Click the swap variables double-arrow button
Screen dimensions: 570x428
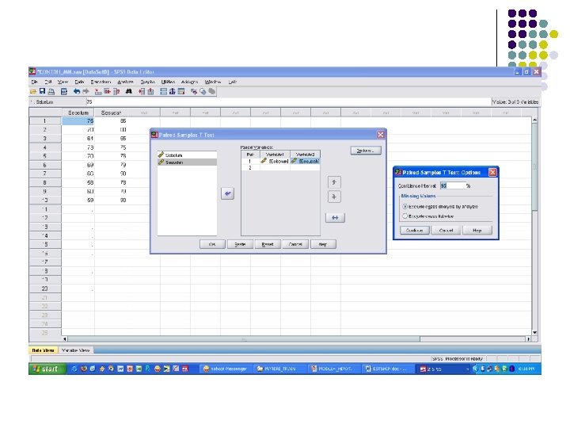[x=335, y=218]
